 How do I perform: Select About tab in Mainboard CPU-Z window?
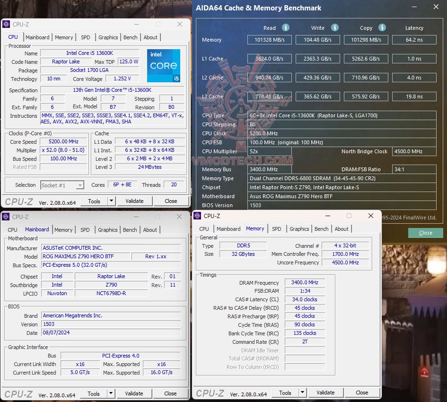149,230
